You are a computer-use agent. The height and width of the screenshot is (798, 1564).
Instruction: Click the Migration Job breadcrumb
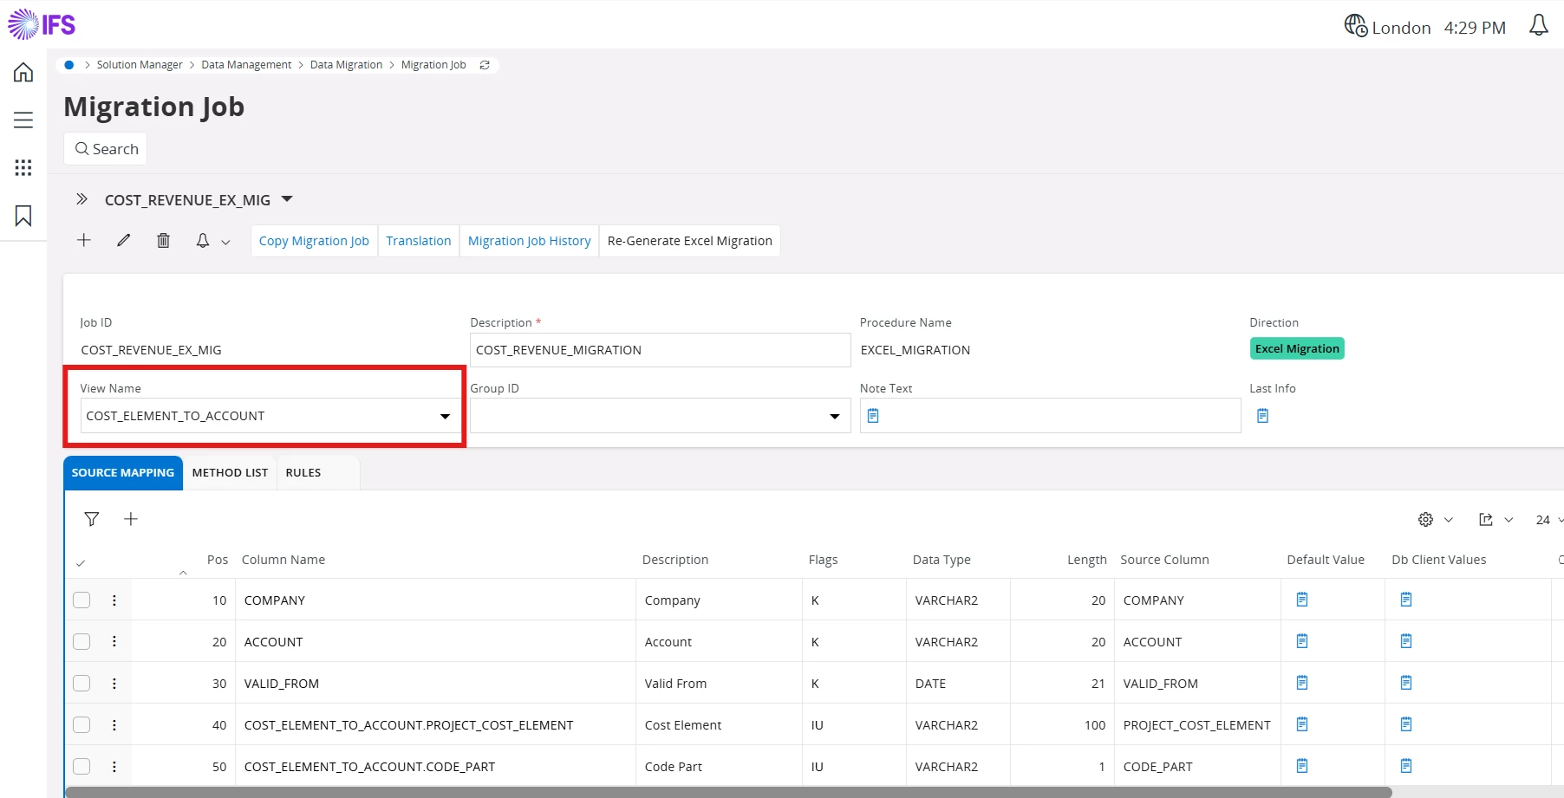point(433,65)
